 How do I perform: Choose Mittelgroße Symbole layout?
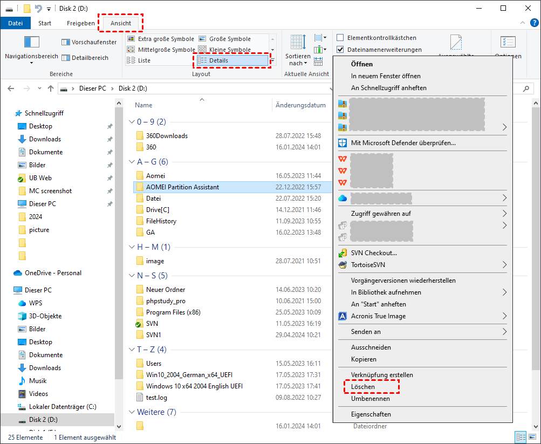tap(161, 50)
